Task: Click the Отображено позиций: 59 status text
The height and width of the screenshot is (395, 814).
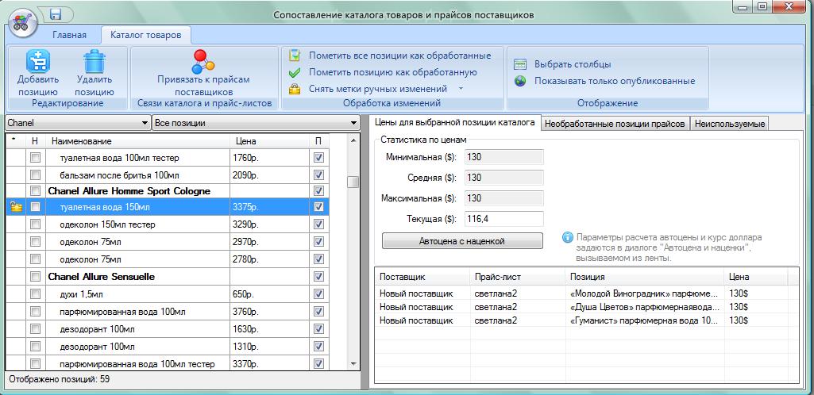Action: pos(60,379)
